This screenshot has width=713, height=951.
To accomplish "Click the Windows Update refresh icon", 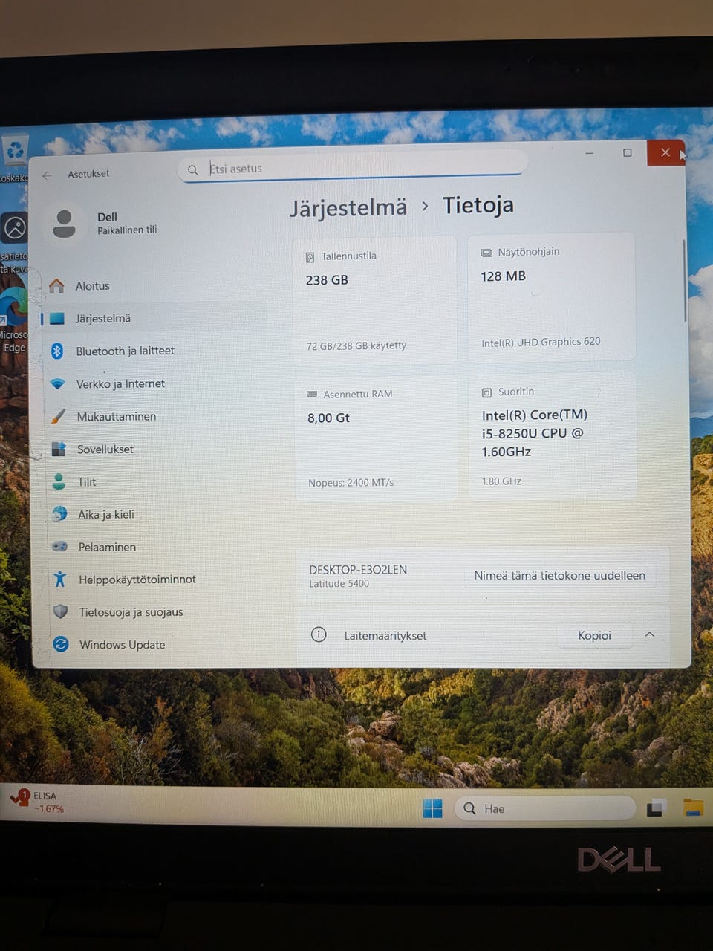I will pos(61,644).
